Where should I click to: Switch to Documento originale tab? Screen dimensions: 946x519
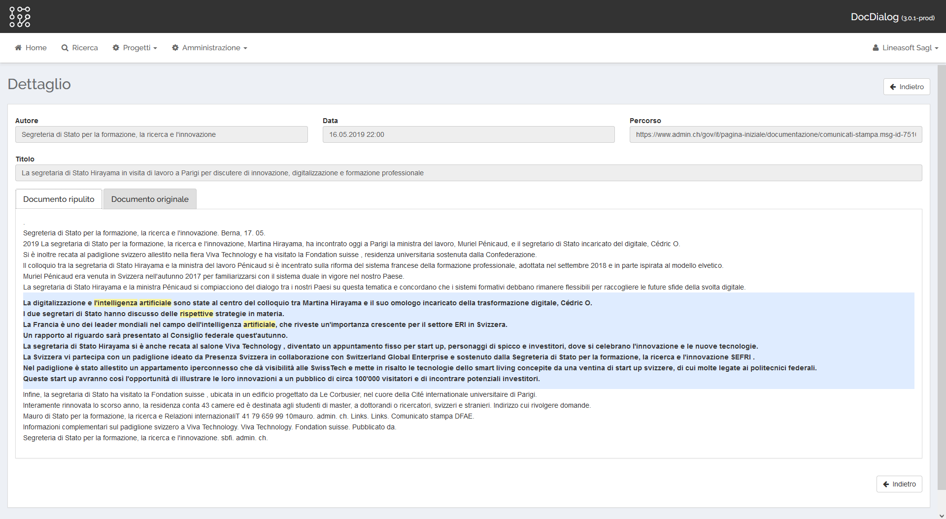click(x=150, y=199)
